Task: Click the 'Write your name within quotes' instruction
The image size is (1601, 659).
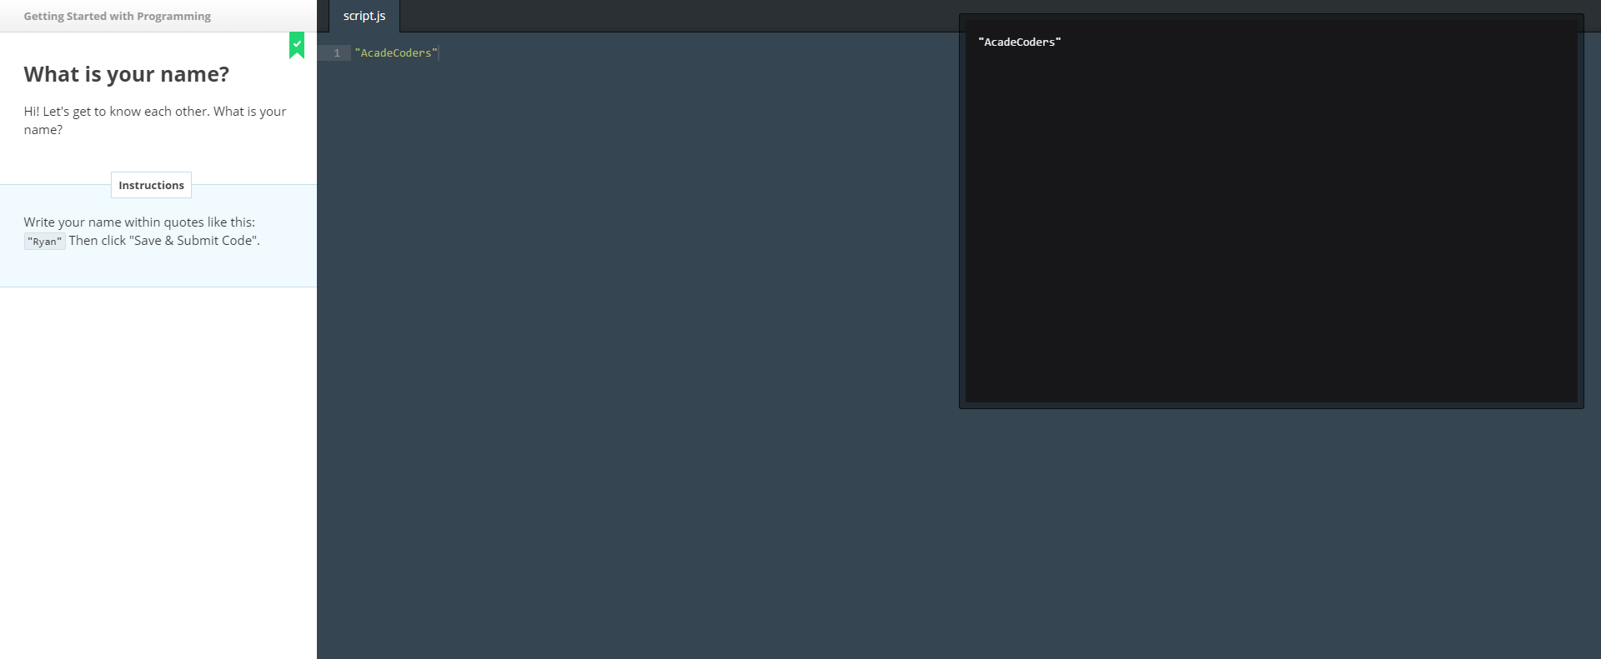Action: [x=142, y=232]
